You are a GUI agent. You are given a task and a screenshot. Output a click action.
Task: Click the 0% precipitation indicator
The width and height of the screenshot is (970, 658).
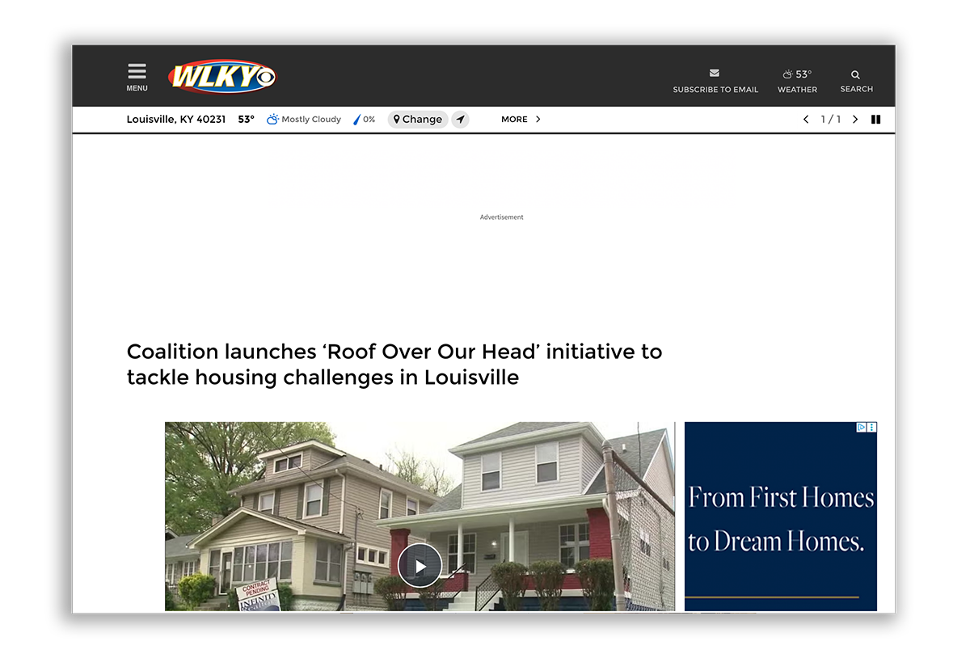tap(365, 120)
